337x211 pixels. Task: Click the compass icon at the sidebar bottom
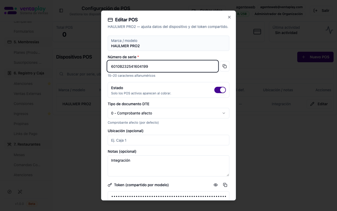click(9, 192)
